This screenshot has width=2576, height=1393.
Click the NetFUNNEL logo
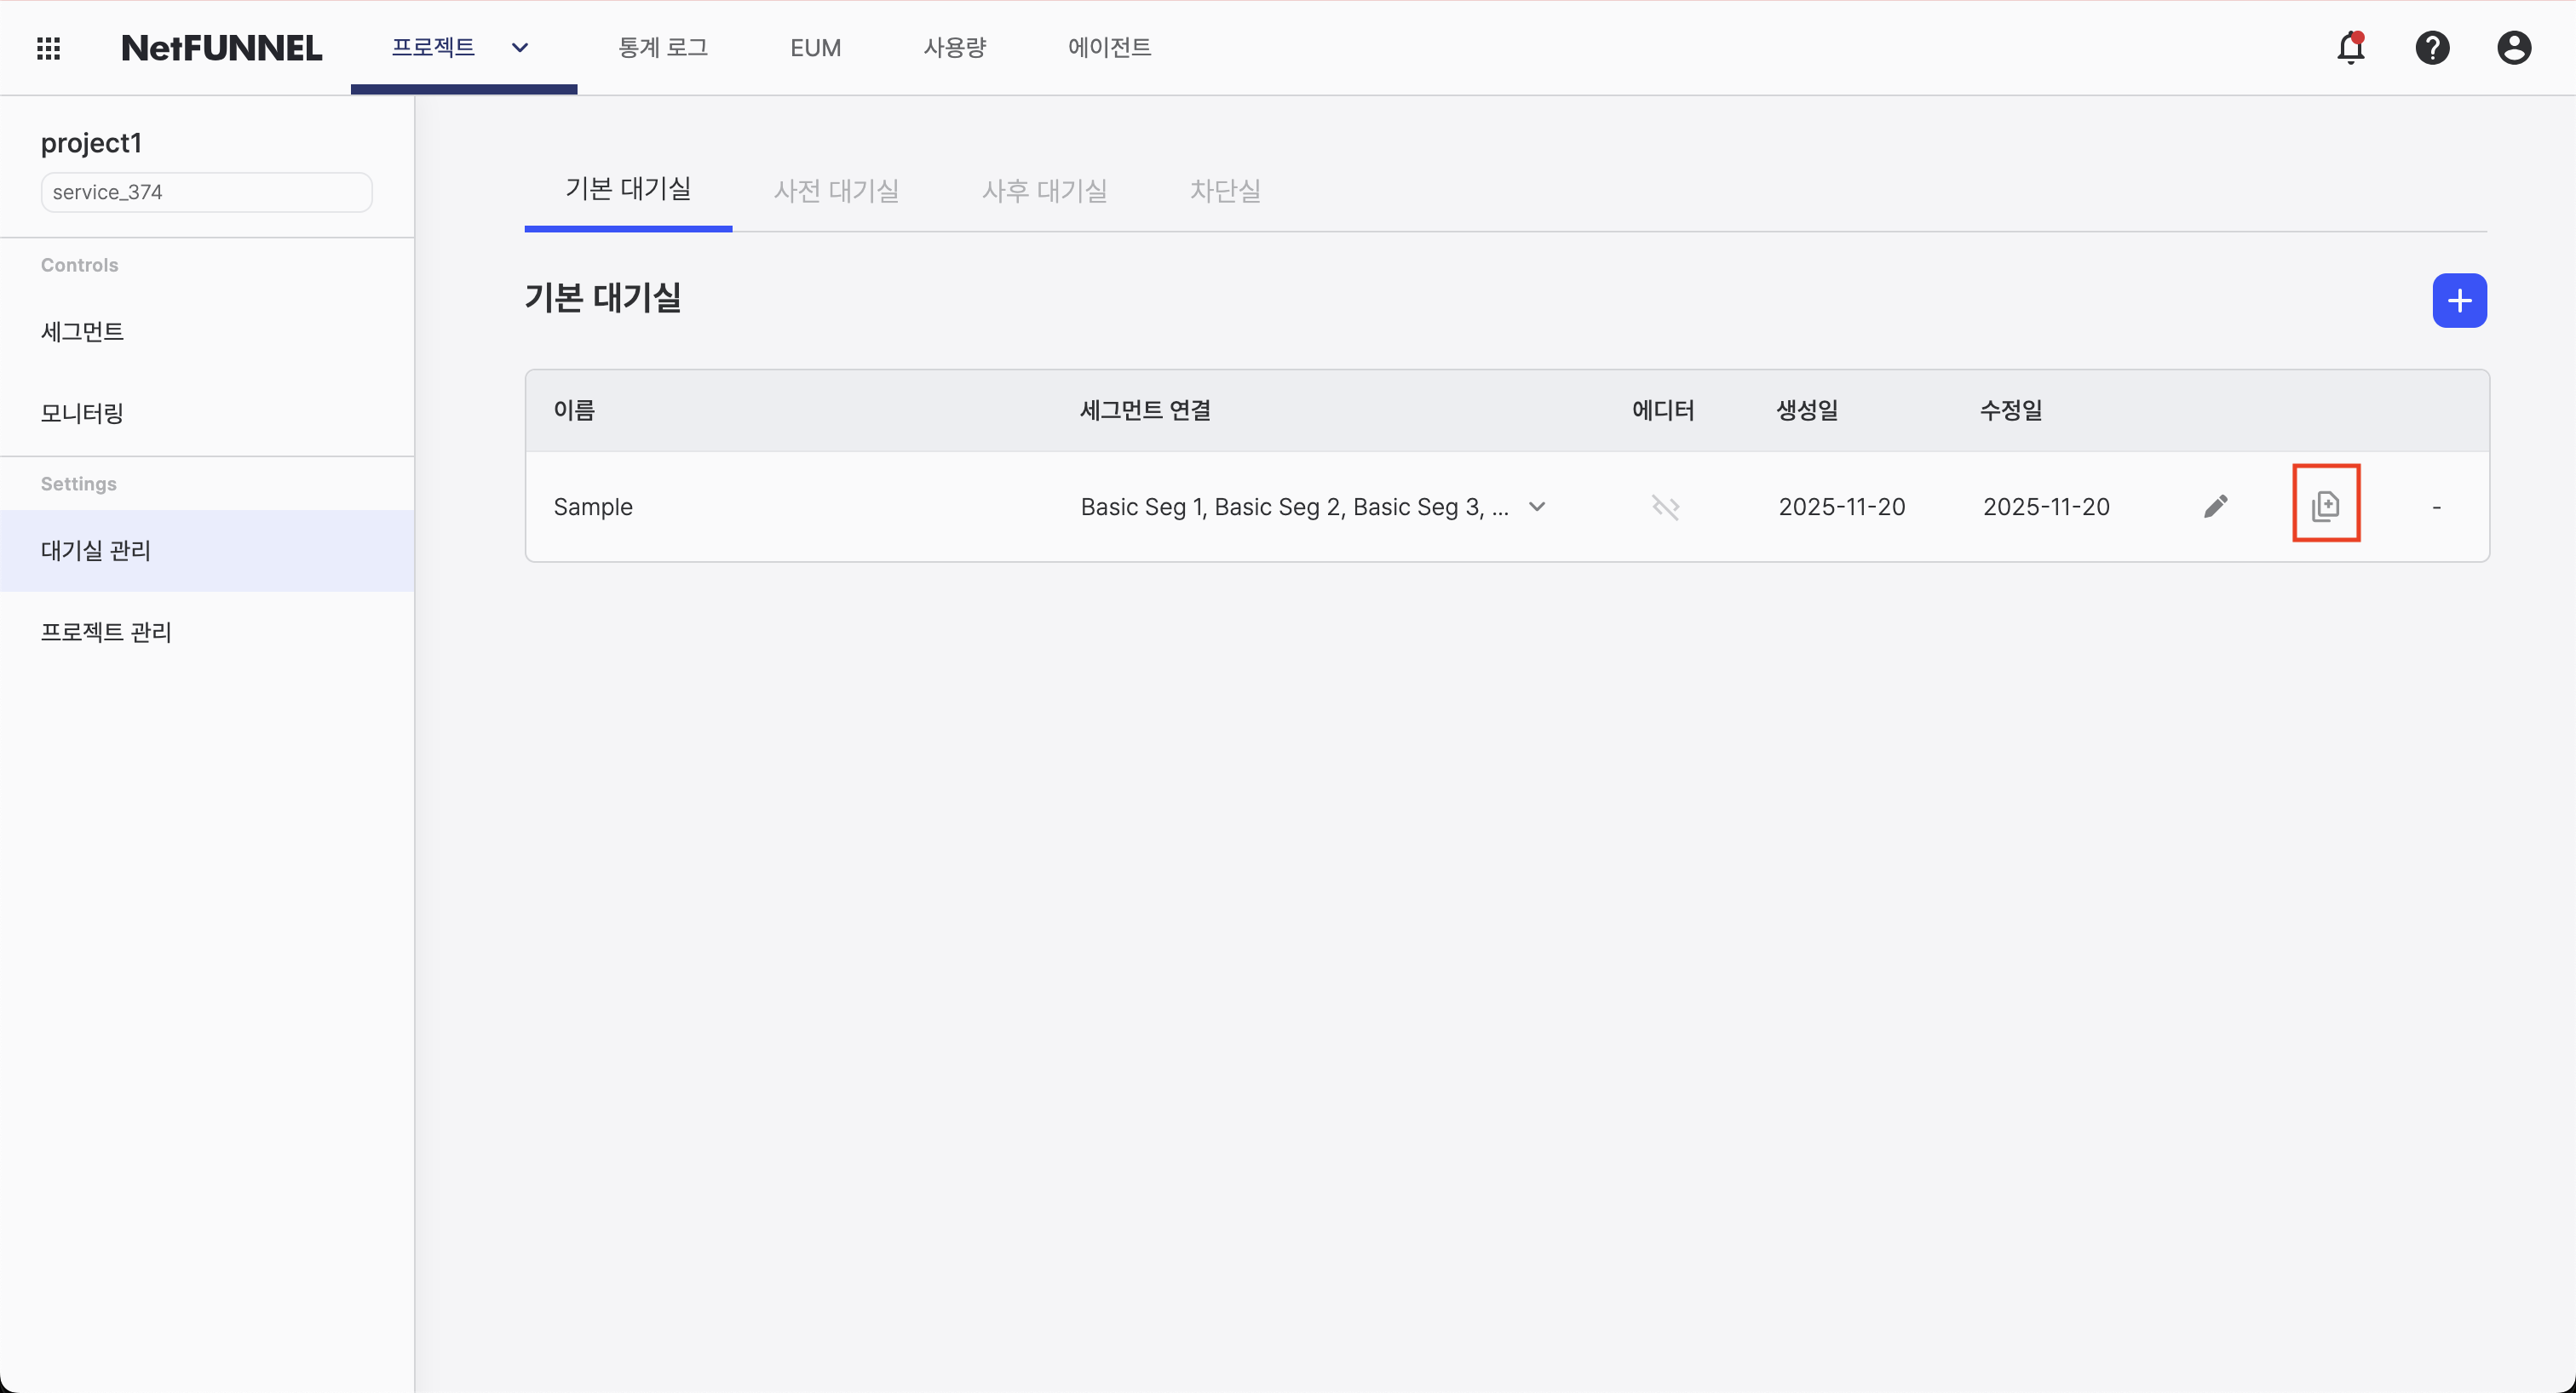pos(221,48)
